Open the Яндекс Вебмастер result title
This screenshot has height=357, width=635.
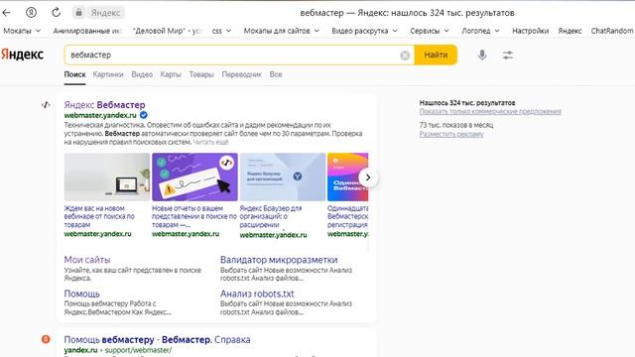(x=104, y=105)
